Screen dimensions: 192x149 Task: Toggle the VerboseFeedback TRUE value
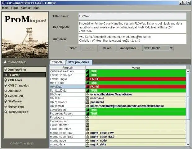136,71
